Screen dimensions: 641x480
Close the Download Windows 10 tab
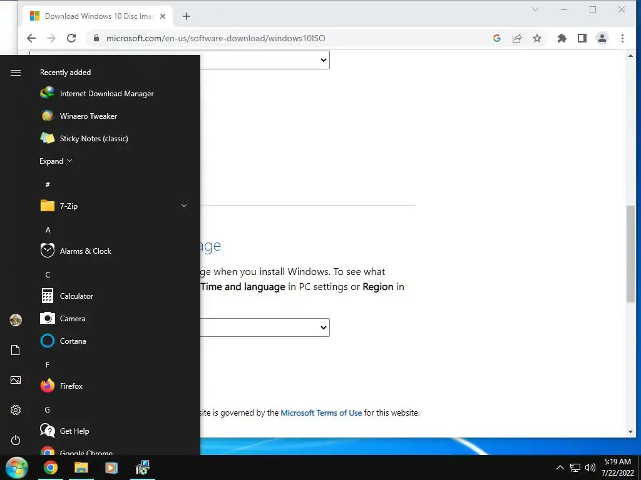pos(163,16)
